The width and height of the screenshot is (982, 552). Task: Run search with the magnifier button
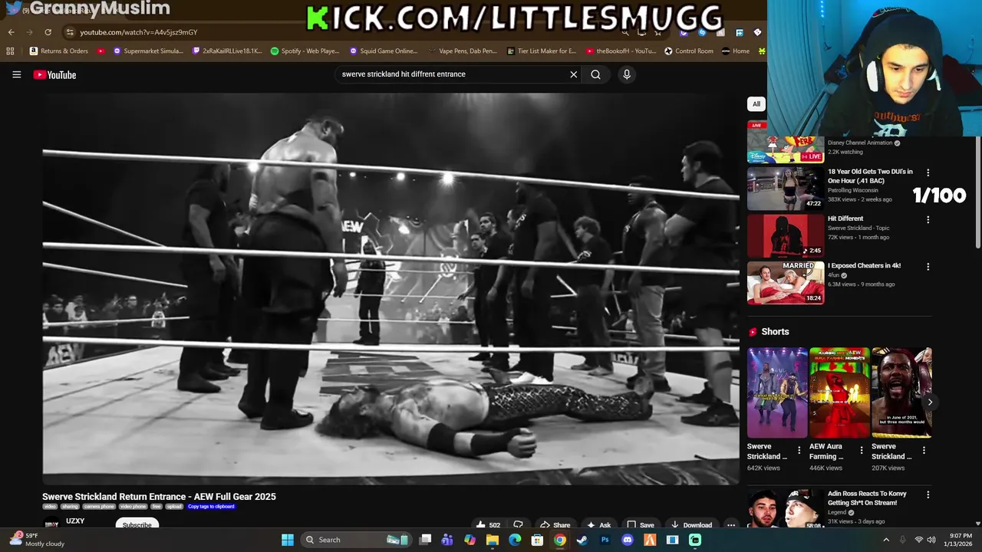595,74
